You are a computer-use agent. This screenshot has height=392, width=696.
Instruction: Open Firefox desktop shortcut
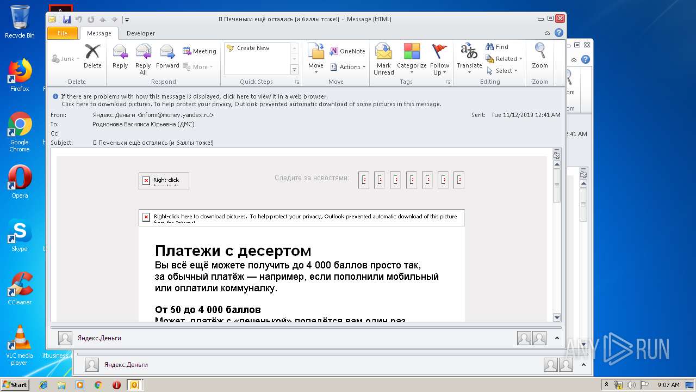[x=20, y=75]
